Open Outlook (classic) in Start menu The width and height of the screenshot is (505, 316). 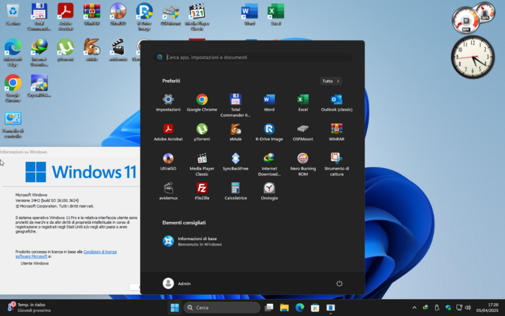click(336, 102)
